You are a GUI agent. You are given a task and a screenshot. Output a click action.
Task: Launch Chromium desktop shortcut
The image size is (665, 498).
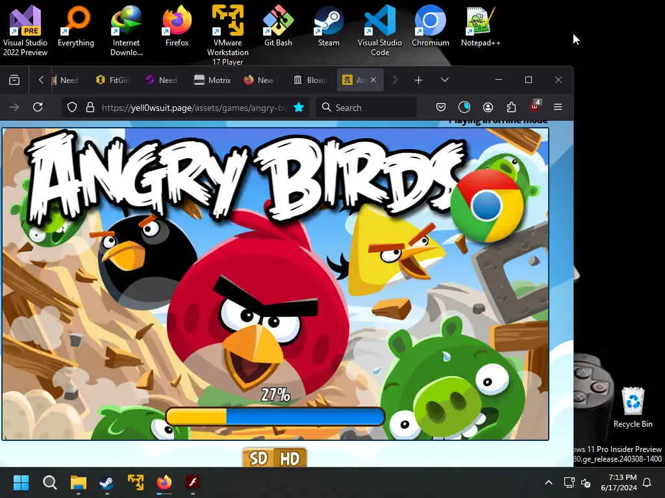click(x=430, y=27)
